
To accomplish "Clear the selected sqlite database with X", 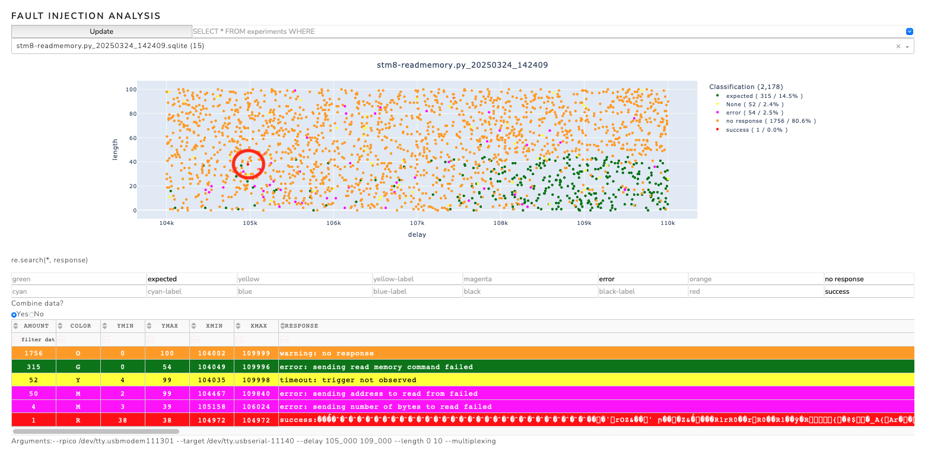I will point(898,46).
